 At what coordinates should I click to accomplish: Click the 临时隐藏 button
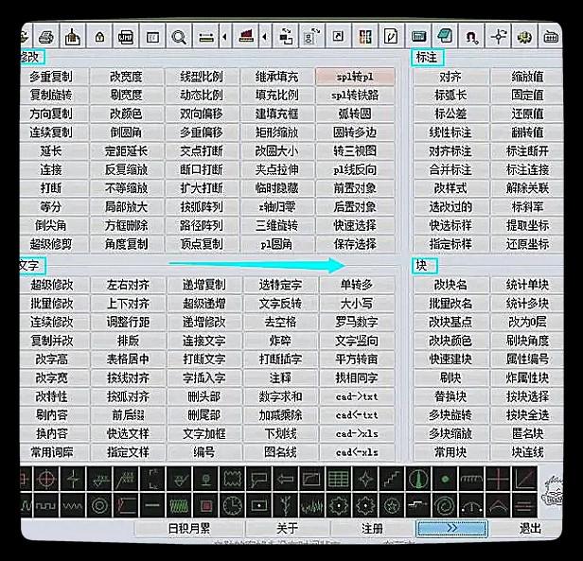[x=276, y=188]
